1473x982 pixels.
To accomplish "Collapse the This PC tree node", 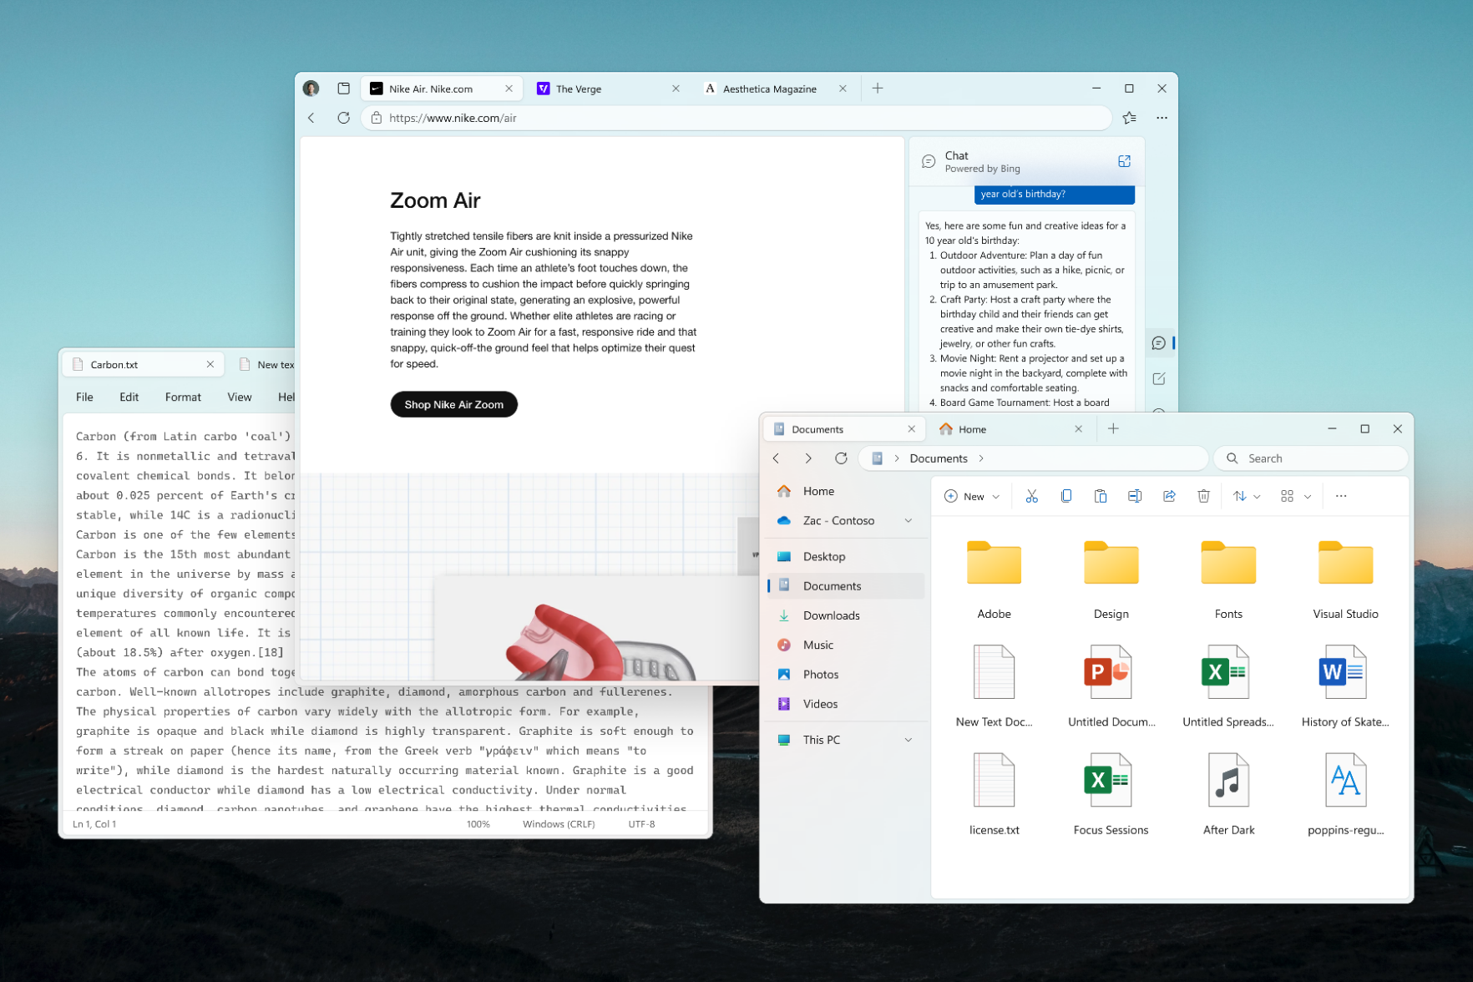I will pyautogui.click(x=909, y=740).
